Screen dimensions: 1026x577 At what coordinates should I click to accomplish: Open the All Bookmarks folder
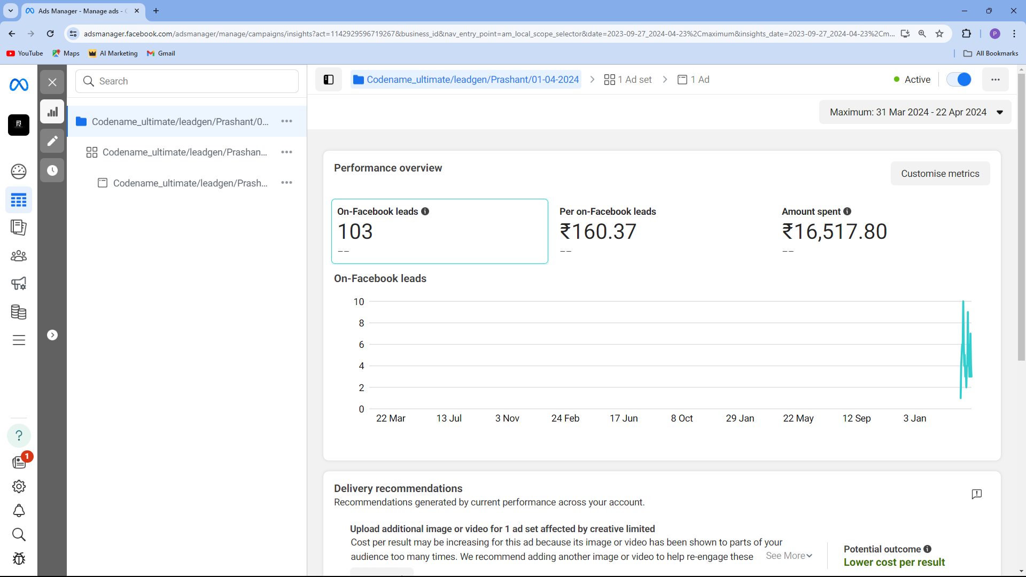(991, 53)
